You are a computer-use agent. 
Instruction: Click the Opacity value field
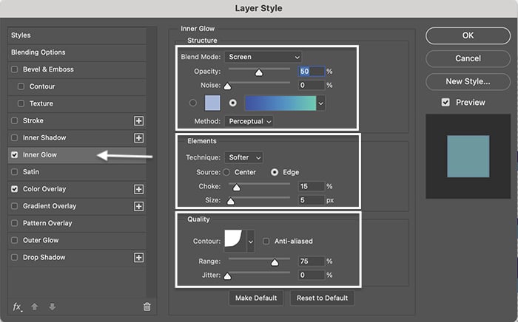coord(312,71)
